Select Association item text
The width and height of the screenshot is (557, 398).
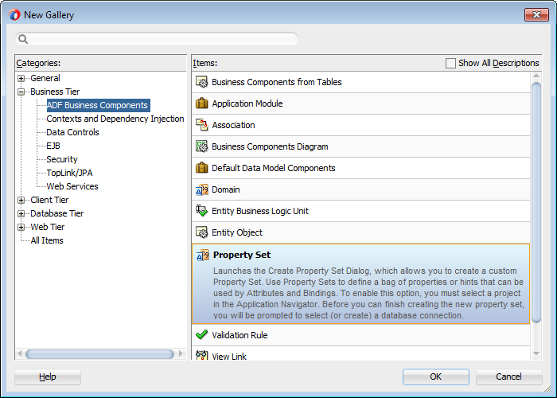[233, 125]
